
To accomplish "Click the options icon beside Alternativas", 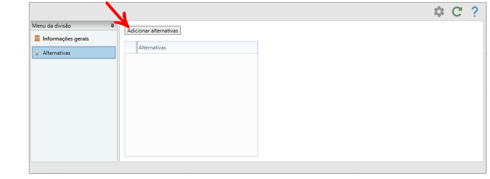I will click(x=37, y=53).
